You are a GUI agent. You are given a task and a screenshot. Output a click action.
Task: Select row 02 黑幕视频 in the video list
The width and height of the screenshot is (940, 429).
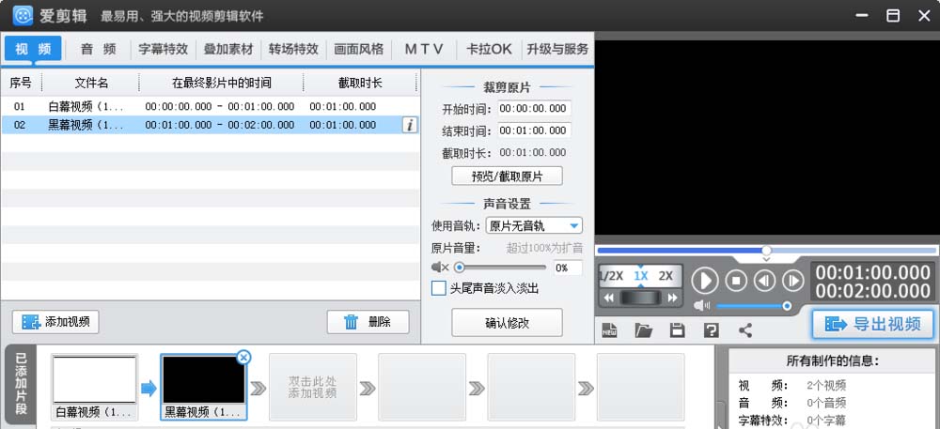tap(210, 125)
